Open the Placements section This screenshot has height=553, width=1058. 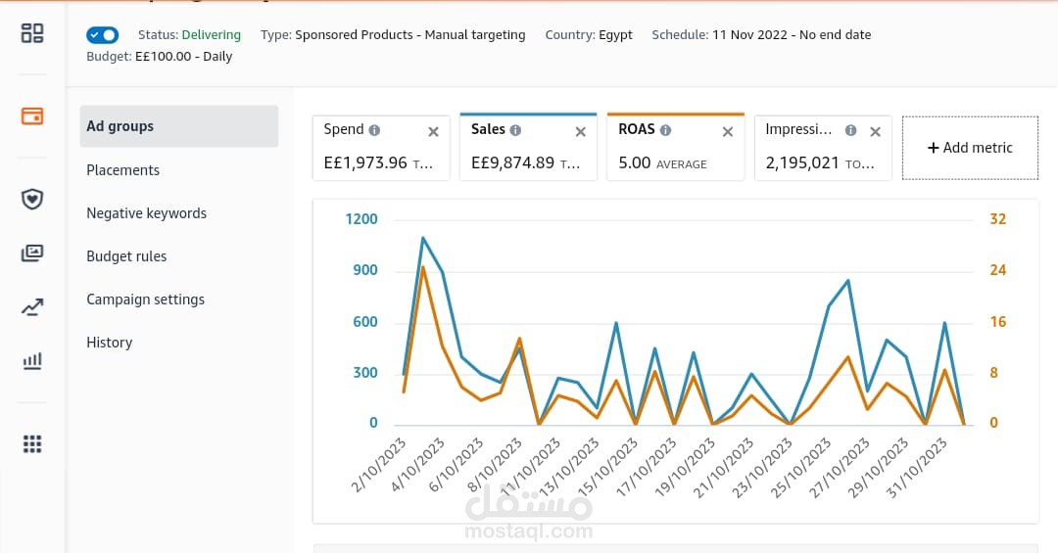[x=122, y=170]
